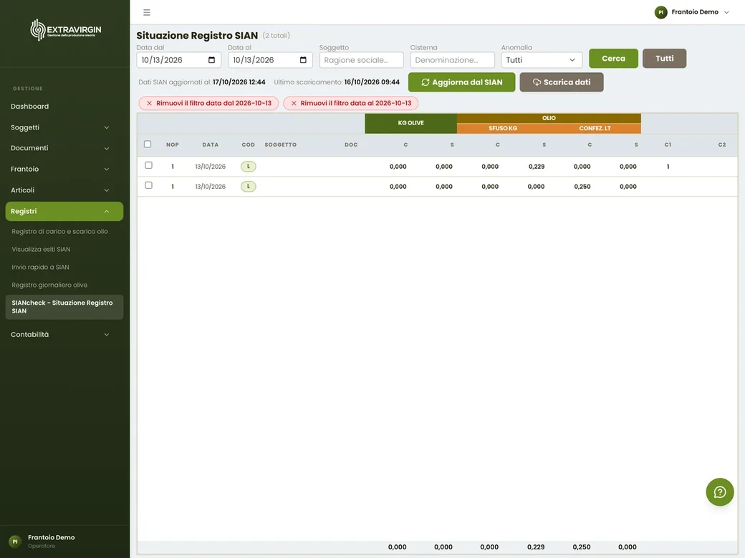Screen dimensions: 745x558
Task: Check the row with value 0,229
Action: (x=149, y=165)
